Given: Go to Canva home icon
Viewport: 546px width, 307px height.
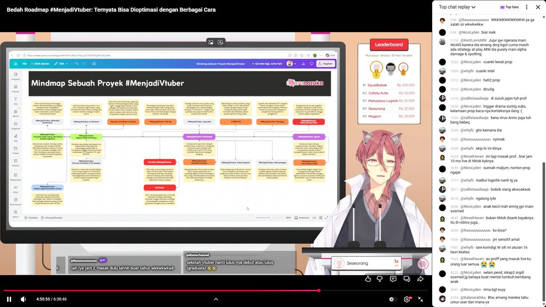Looking at the screenshot, I should pos(15,64).
